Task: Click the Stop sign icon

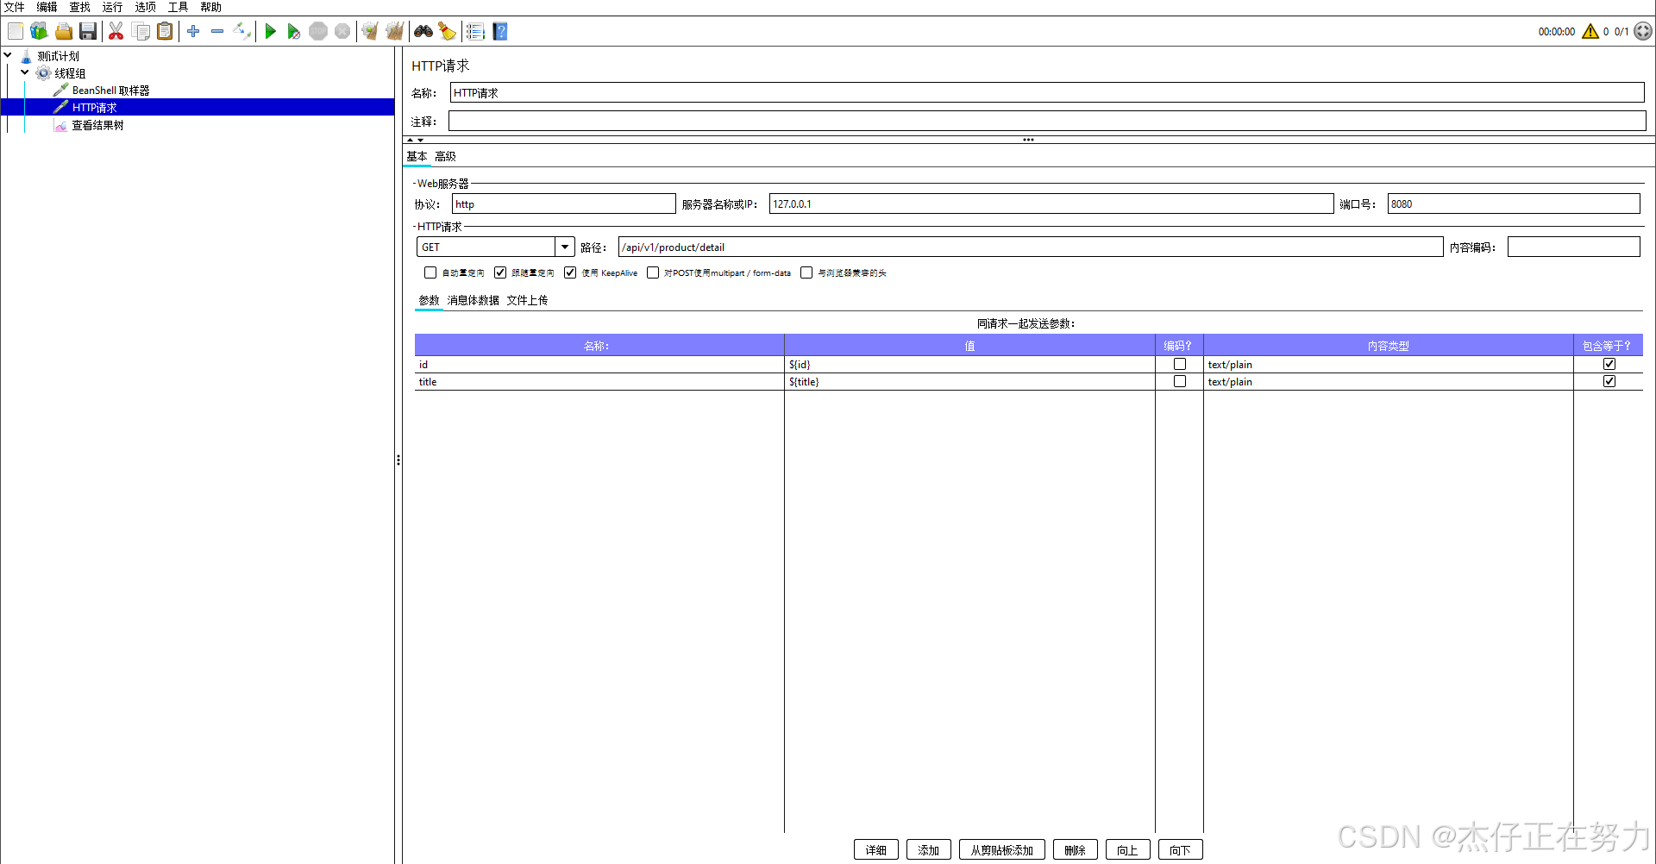Action: point(318,32)
